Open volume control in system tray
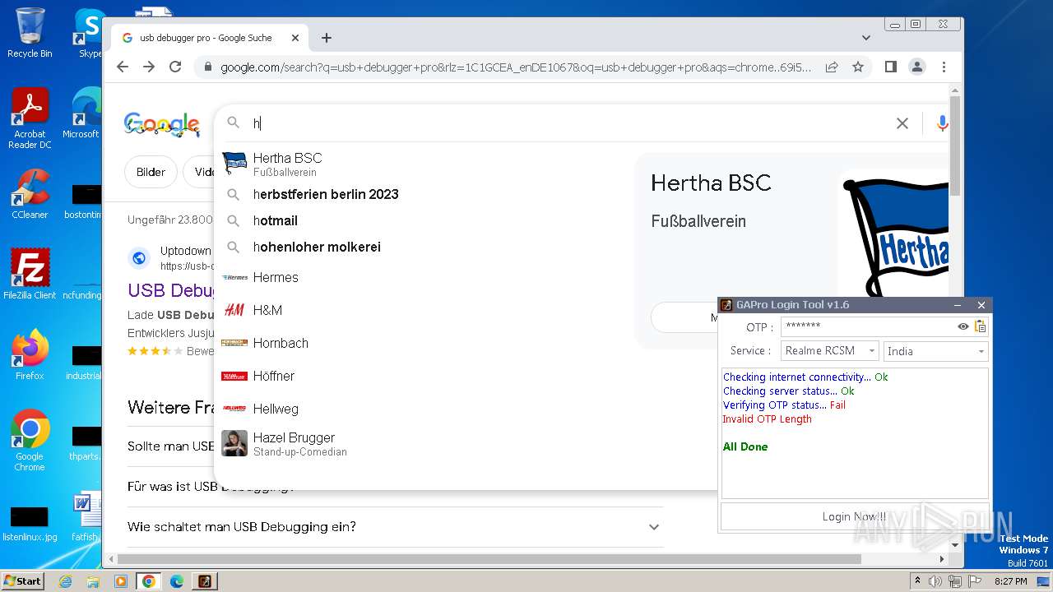This screenshot has height=592, width=1053. pyautogui.click(x=935, y=581)
